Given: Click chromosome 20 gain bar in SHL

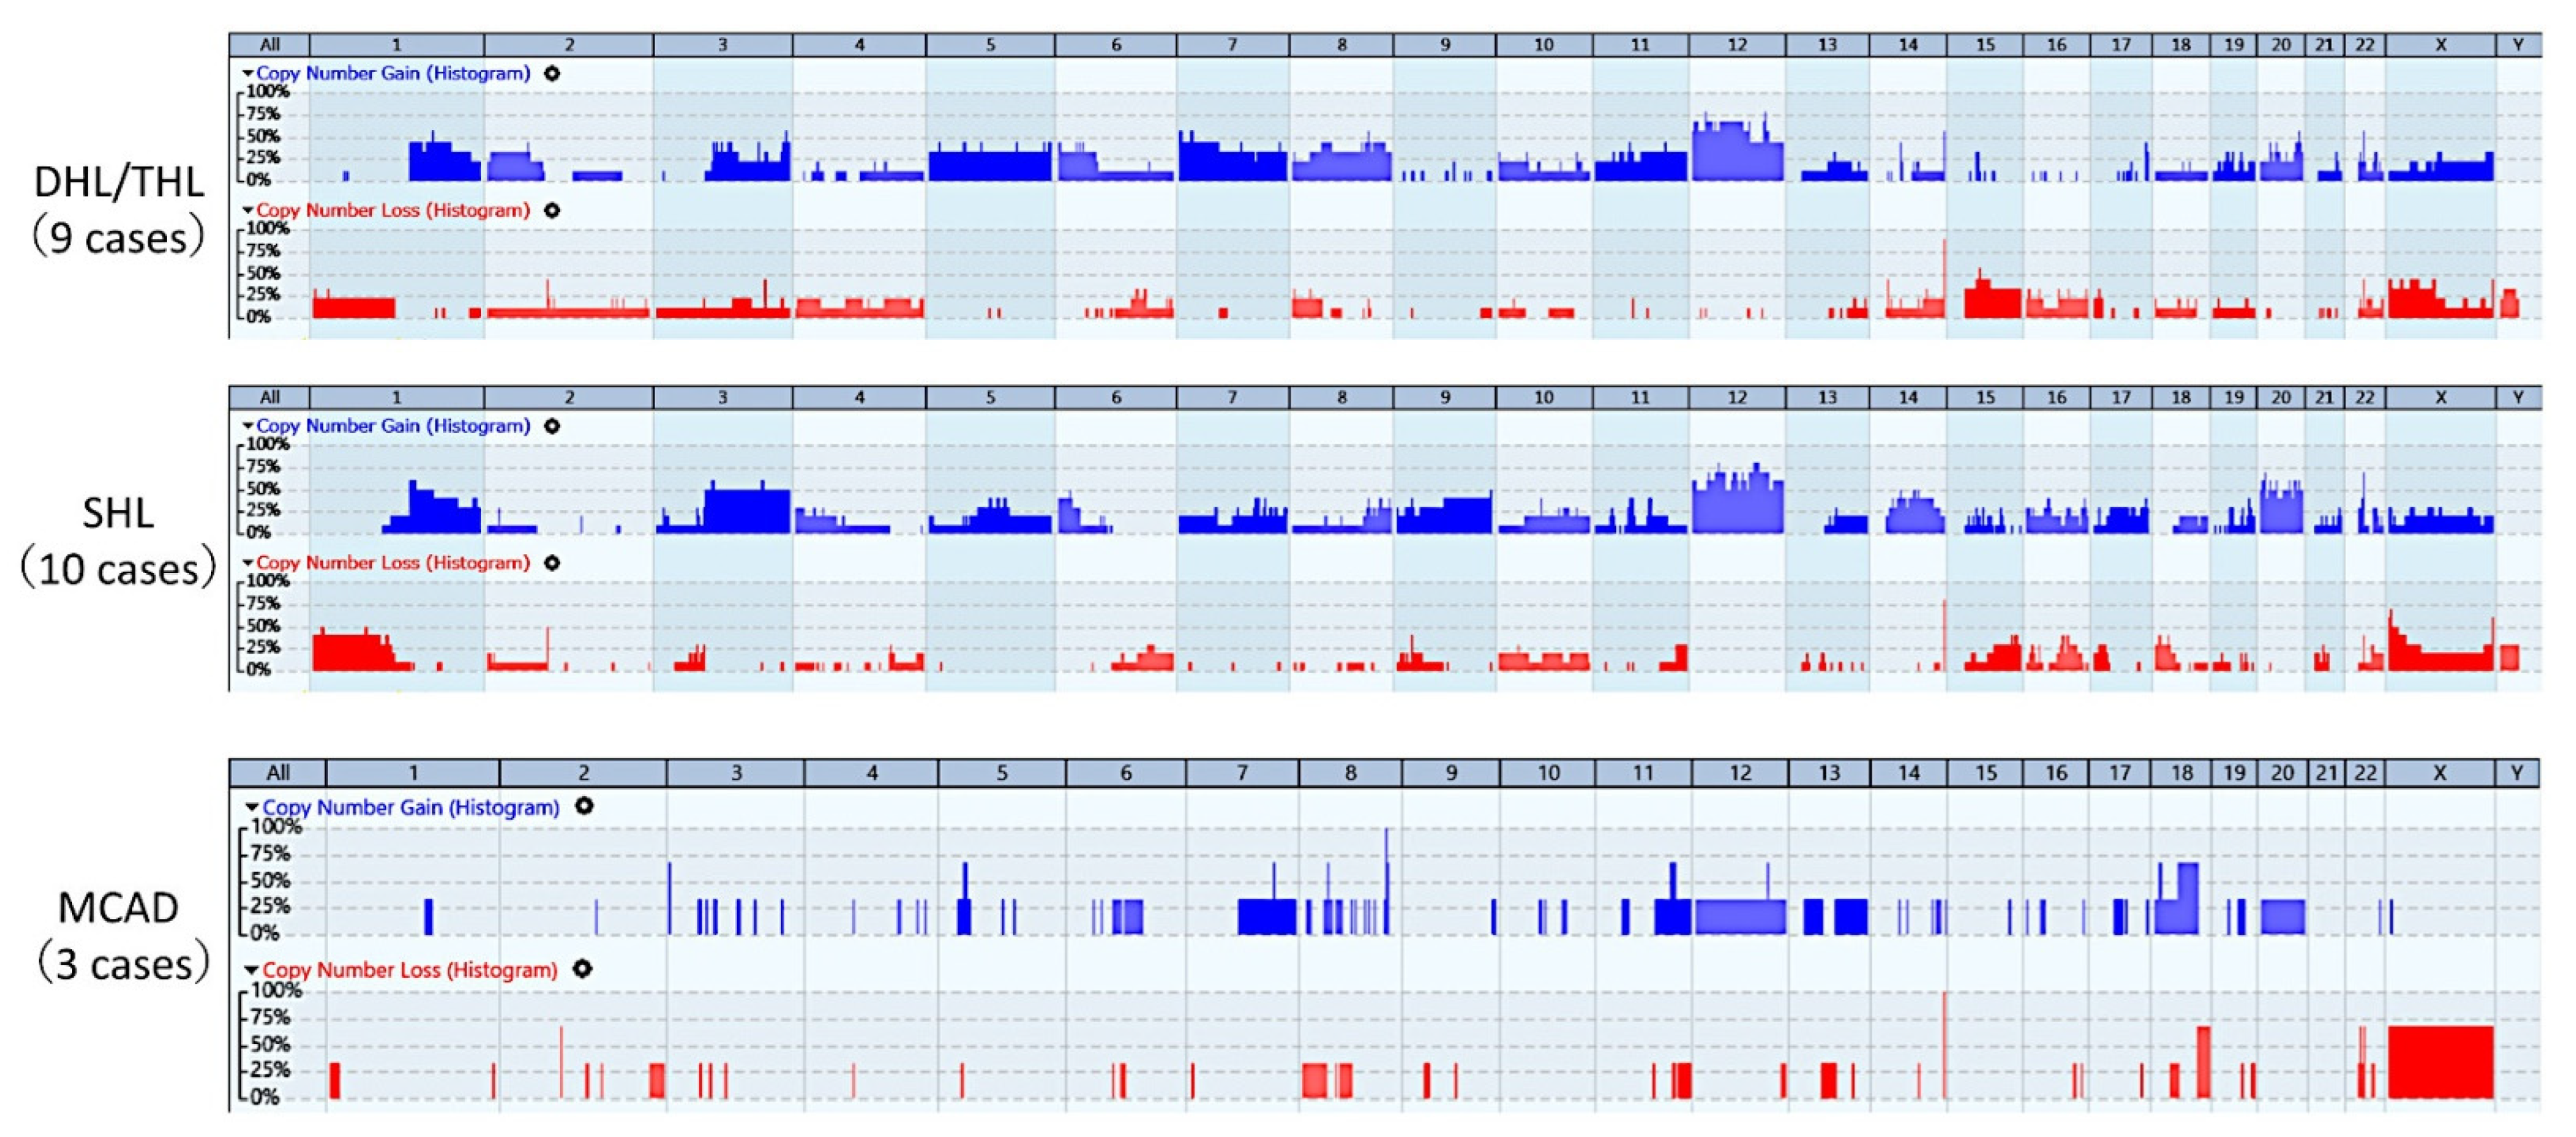Looking at the screenshot, I should pos(2281,507).
